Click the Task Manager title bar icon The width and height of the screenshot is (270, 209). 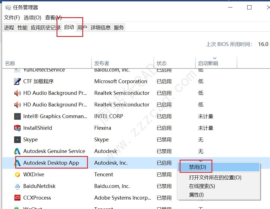8,7
